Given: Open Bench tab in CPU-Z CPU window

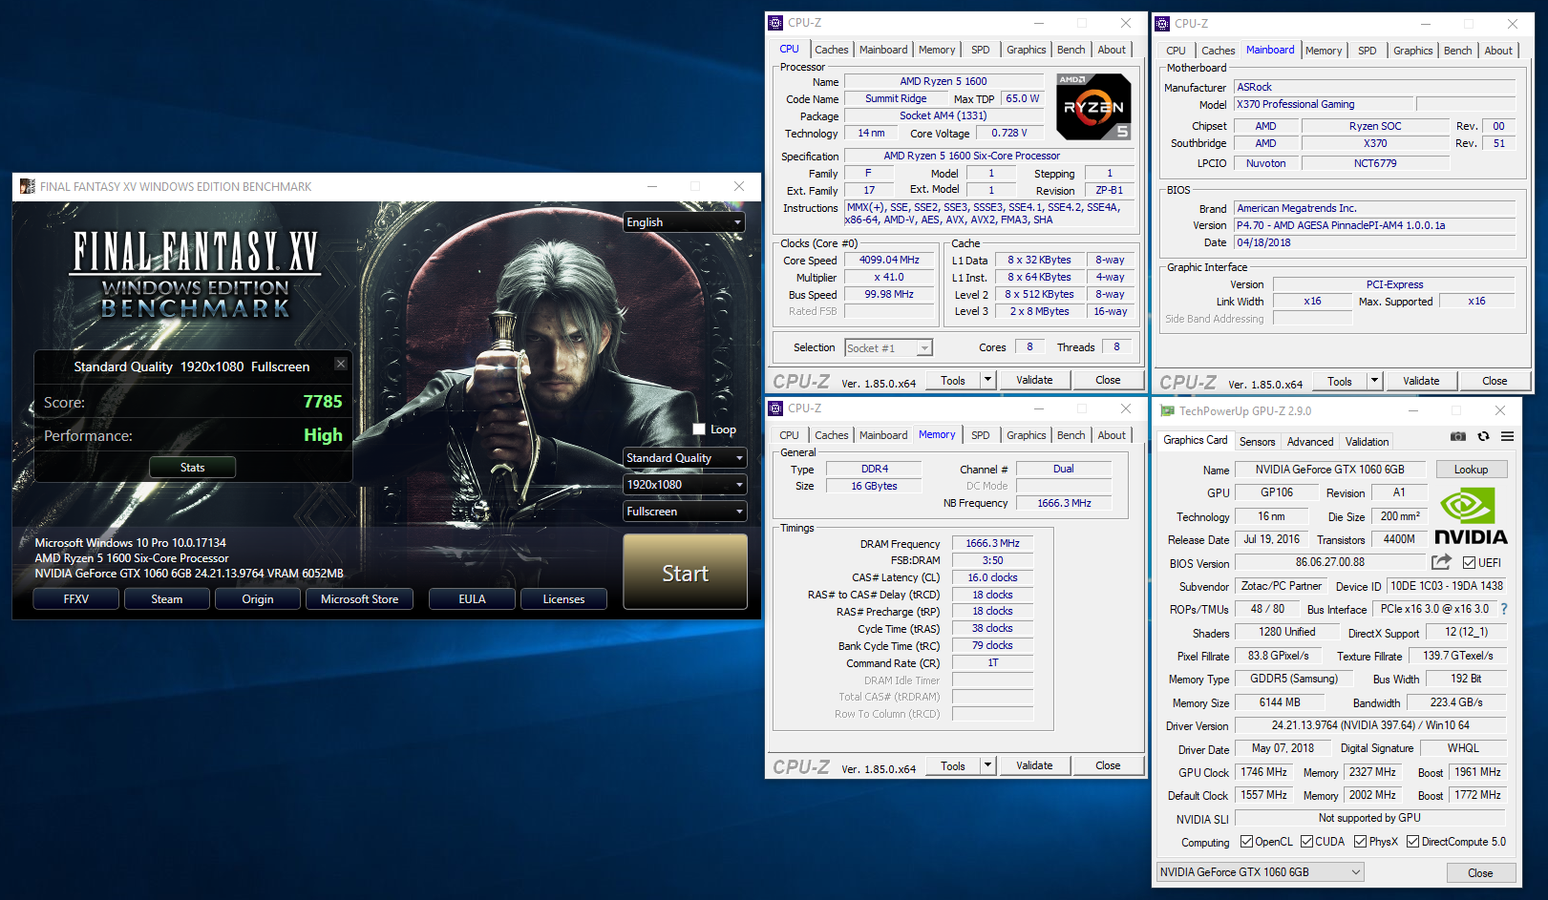Looking at the screenshot, I should pos(1071,50).
